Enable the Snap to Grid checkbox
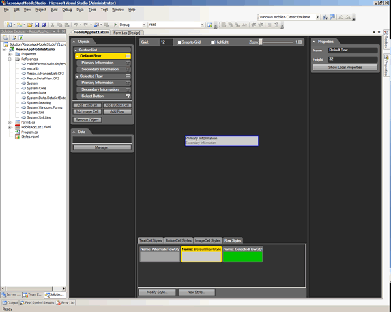The image size is (391, 312). [x=179, y=42]
